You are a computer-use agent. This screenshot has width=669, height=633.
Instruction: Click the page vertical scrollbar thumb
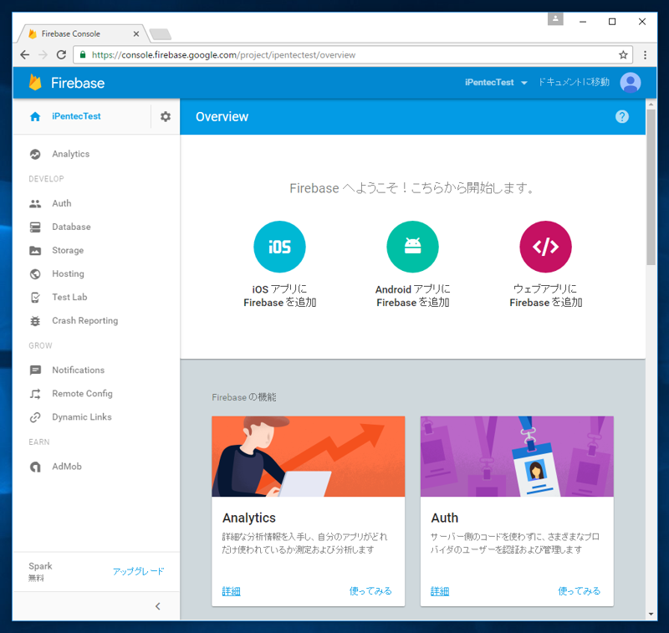651,186
